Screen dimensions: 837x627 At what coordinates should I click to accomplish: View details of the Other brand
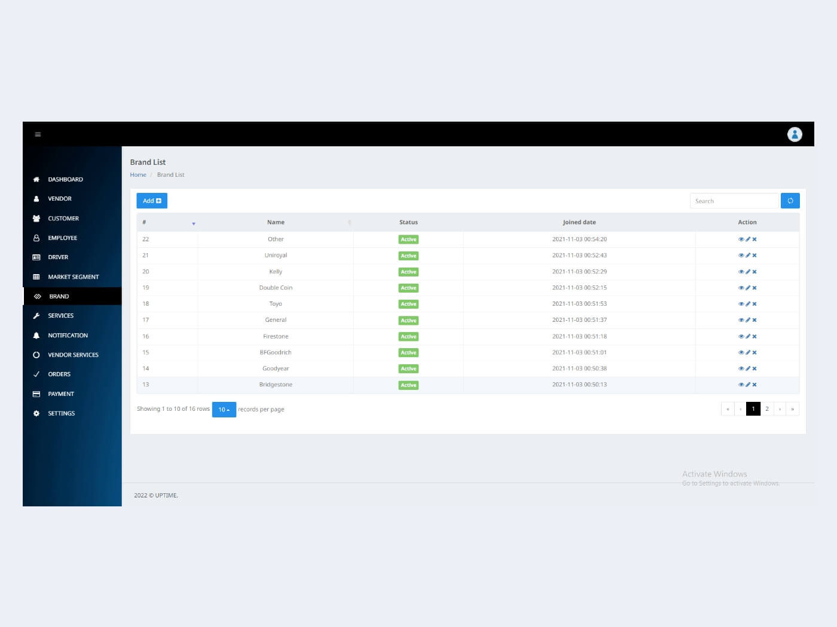[x=741, y=239]
